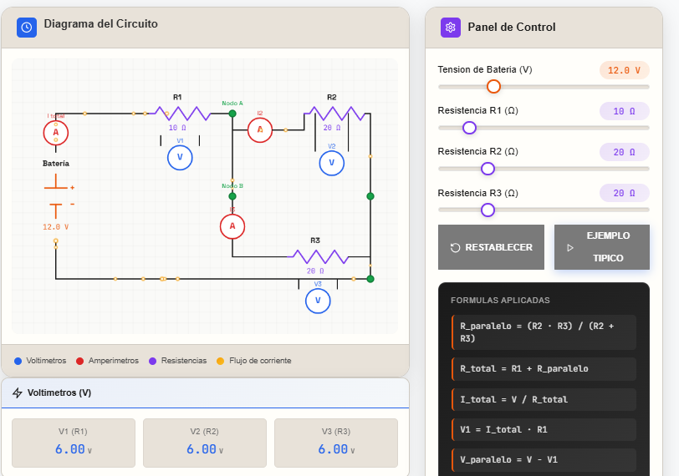The width and height of the screenshot is (679, 476).
Task: Click the gear icon in Panel de Control
Action: pos(451,28)
